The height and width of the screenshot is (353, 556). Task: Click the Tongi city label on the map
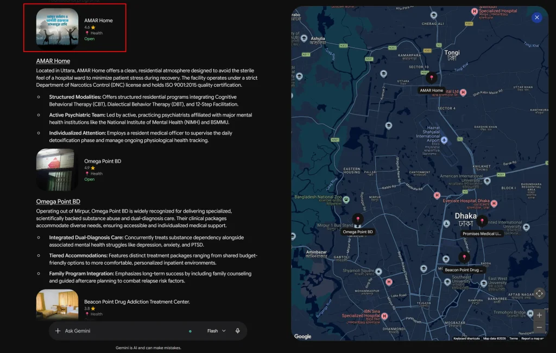[452, 55]
